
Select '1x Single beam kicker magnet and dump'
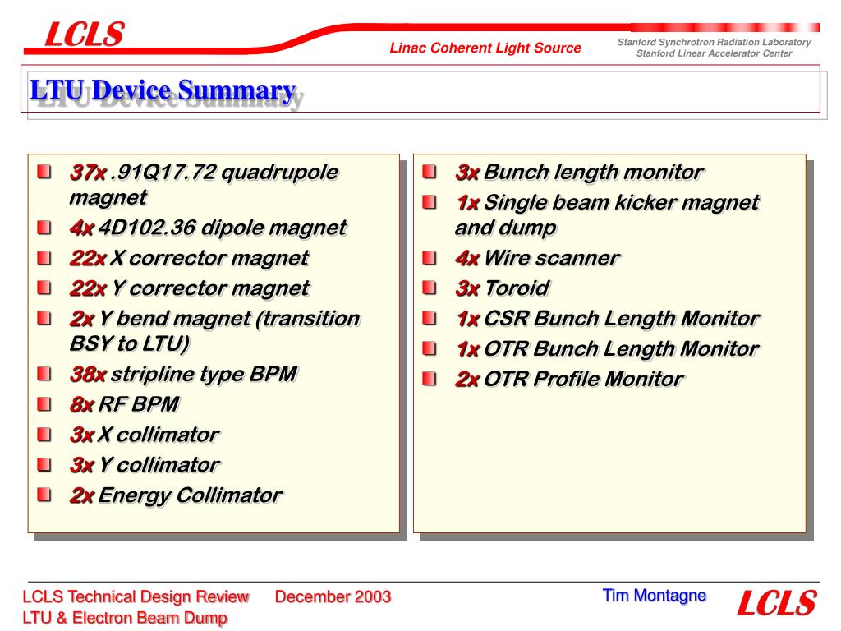tap(607, 215)
